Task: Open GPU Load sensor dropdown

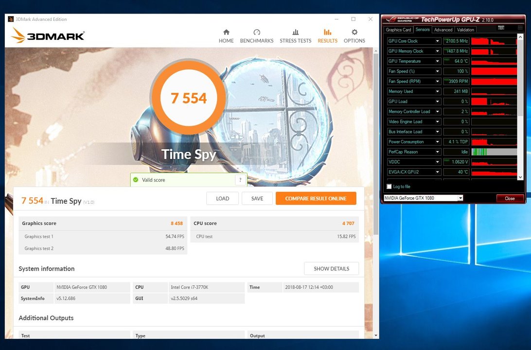Action: [x=437, y=102]
